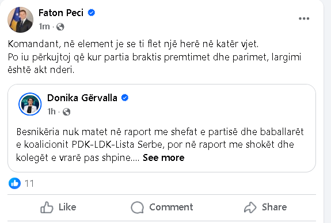Click the globe privacy icon beside 1h
Image resolution: width=331 pixels, height=223 pixels.
(x=66, y=111)
